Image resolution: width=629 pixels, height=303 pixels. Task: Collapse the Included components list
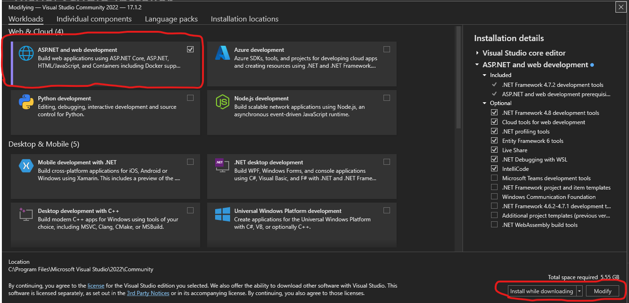pos(485,75)
